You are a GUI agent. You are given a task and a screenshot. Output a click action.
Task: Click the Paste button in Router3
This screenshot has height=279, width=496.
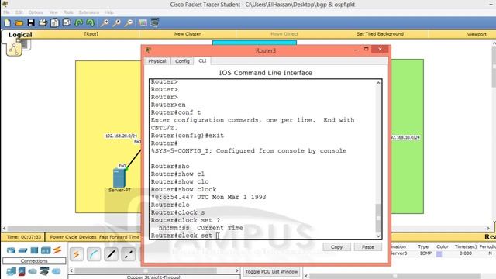click(x=367, y=247)
